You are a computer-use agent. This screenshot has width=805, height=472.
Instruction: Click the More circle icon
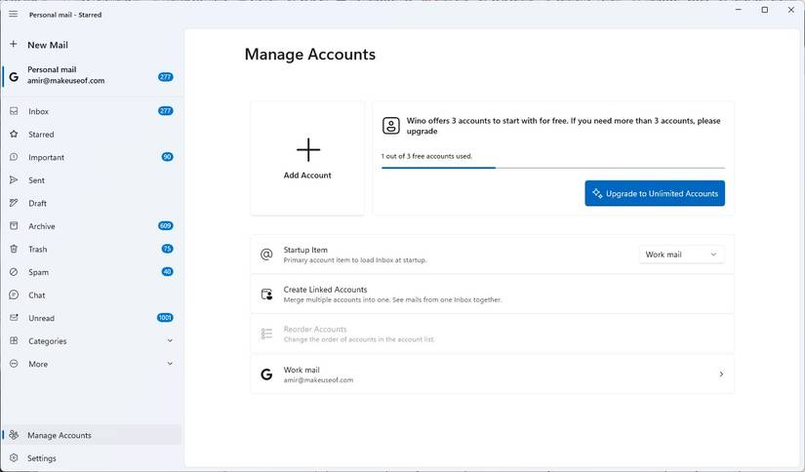14,364
